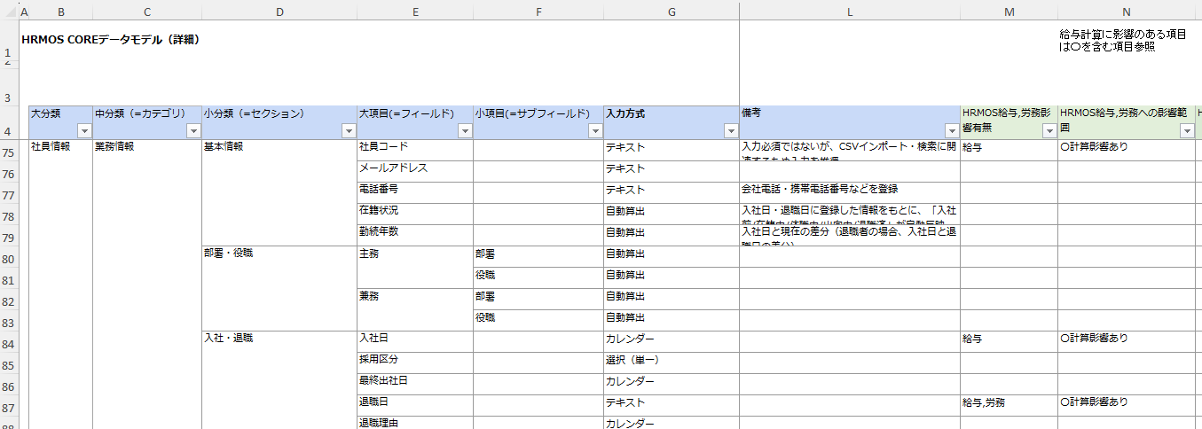Open the 中分類 column filter arrow
This screenshot has width=1202, height=429.
tap(193, 131)
